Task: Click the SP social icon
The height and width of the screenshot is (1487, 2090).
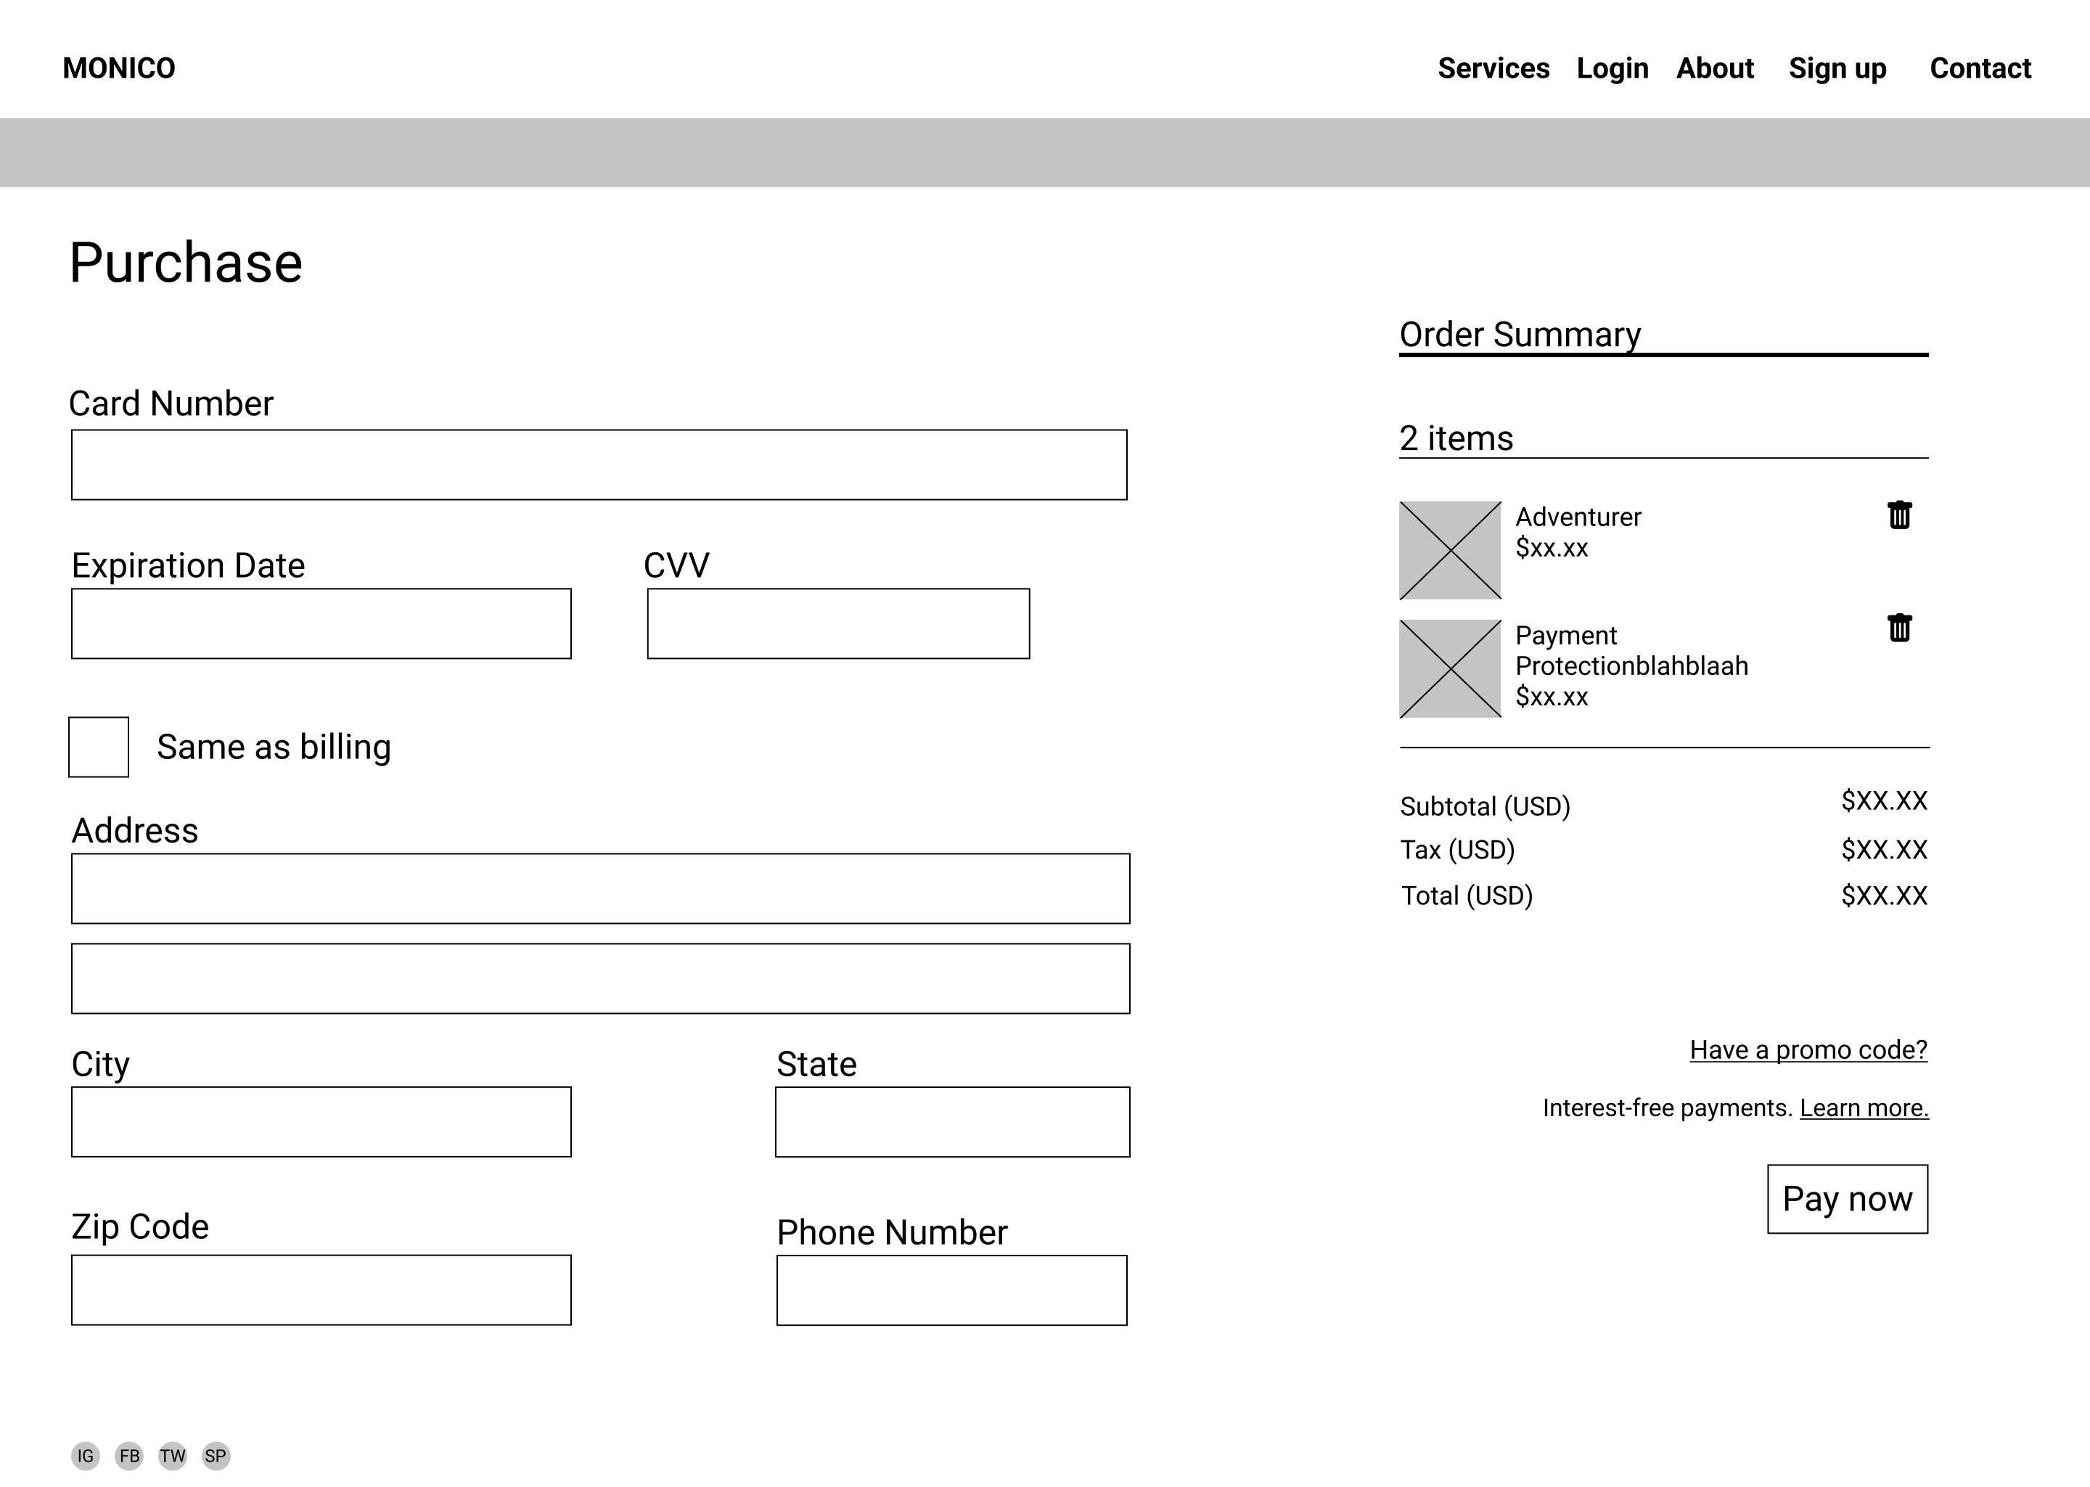Action: click(216, 1454)
